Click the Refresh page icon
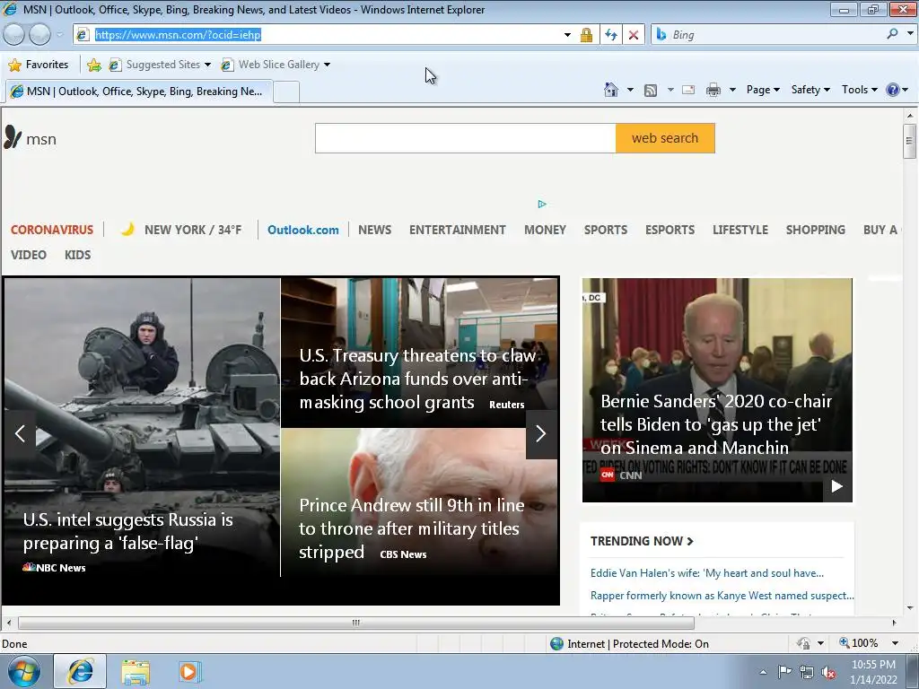The height and width of the screenshot is (689, 919). (x=611, y=35)
